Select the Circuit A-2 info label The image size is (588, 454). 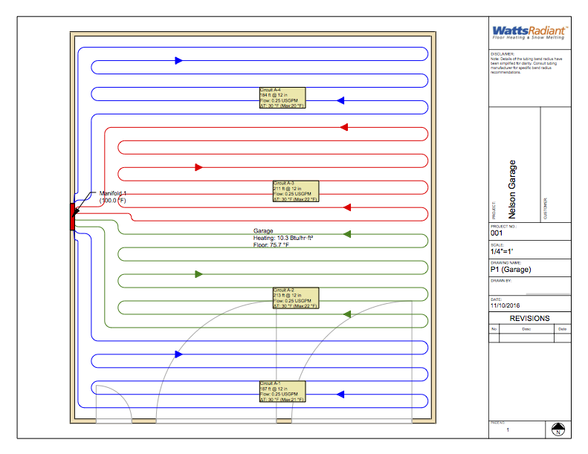coord(295,298)
